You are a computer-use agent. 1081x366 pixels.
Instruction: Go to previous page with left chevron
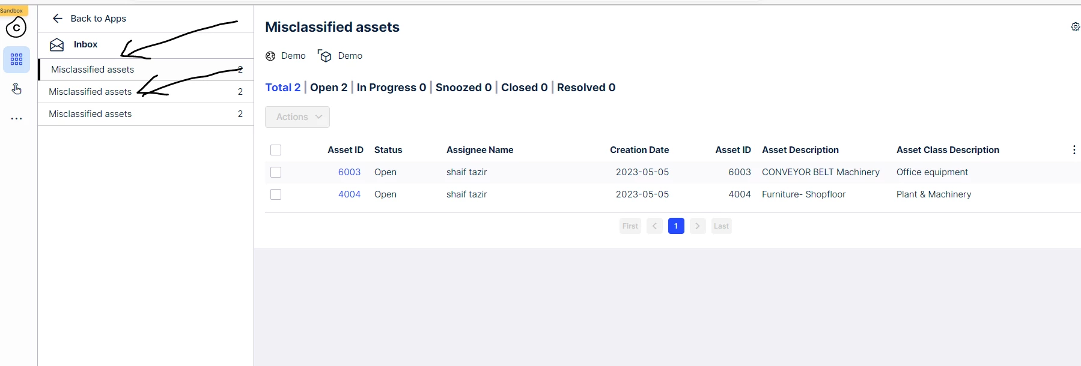click(654, 226)
